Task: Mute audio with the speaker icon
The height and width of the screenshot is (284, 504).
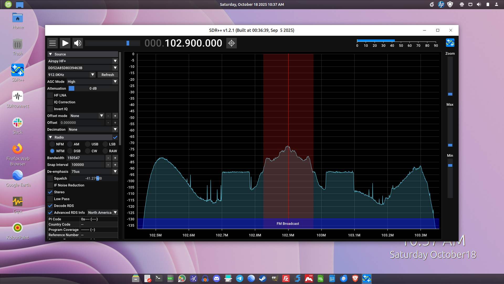Action: (x=78, y=43)
